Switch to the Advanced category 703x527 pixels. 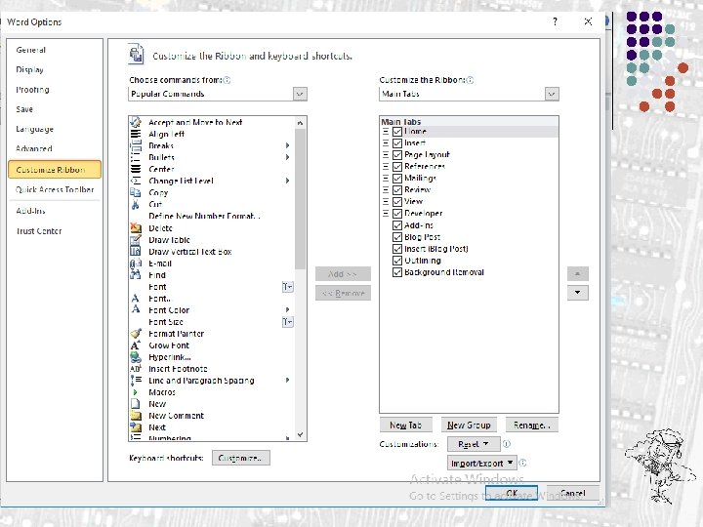click(34, 148)
